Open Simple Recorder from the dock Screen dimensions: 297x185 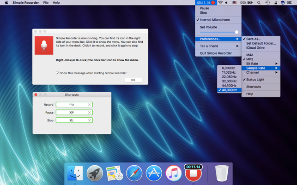193,174
